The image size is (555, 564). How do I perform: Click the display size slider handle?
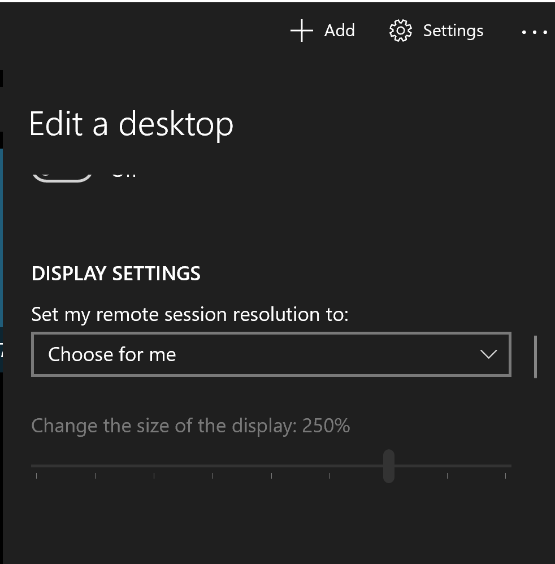tap(388, 465)
